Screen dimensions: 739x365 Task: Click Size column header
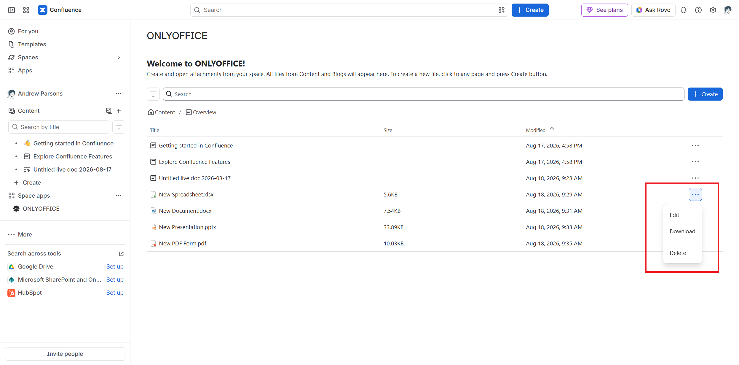pyautogui.click(x=388, y=130)
